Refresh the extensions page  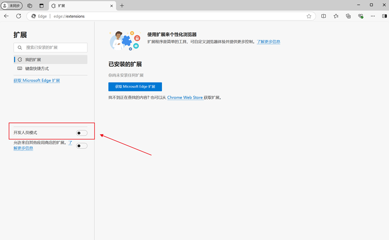coord(18,16)
